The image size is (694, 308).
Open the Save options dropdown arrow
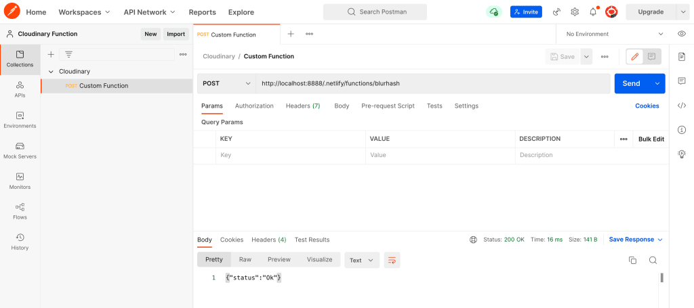coord(586,57)
